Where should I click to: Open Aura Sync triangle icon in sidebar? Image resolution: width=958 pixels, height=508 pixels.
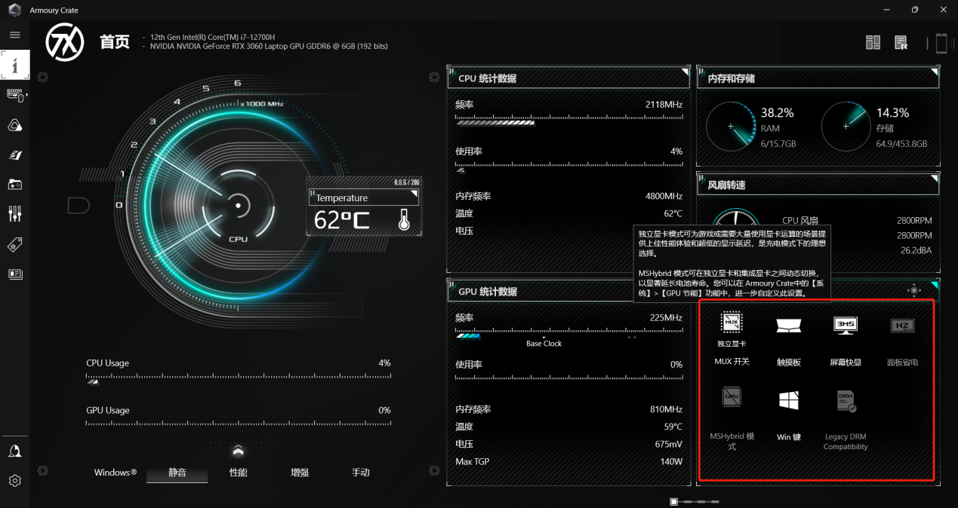click(15, 125)
